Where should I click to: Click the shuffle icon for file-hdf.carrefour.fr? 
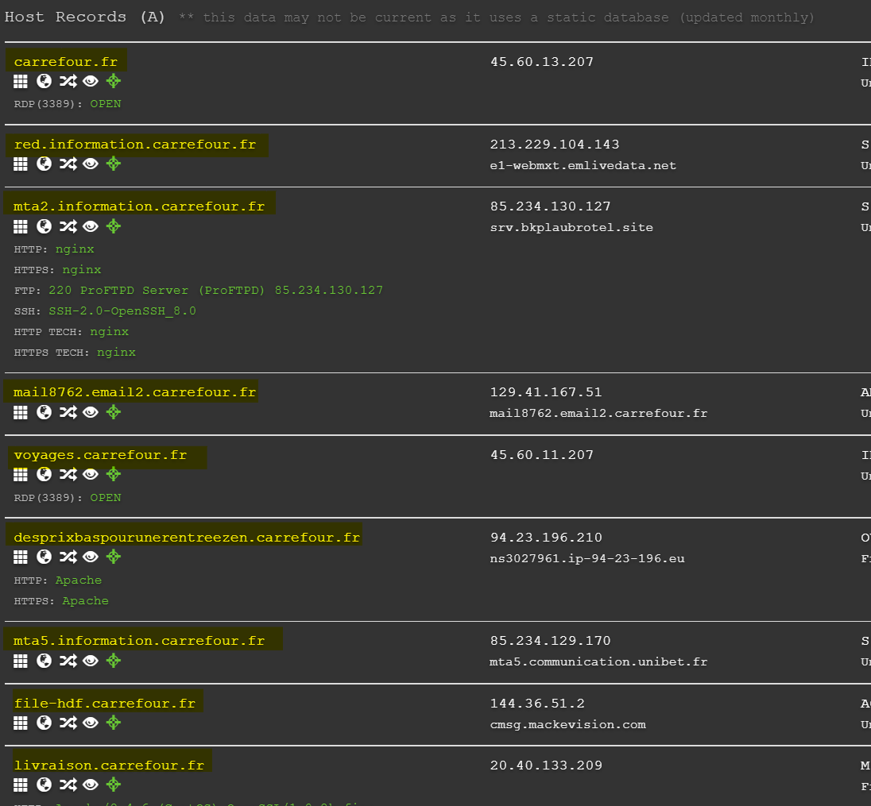pos(68,723)
